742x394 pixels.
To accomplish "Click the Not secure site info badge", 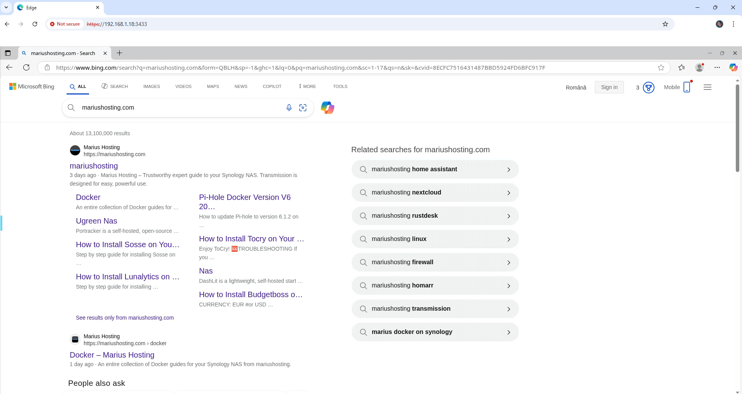I will click(x=65, y=24).
